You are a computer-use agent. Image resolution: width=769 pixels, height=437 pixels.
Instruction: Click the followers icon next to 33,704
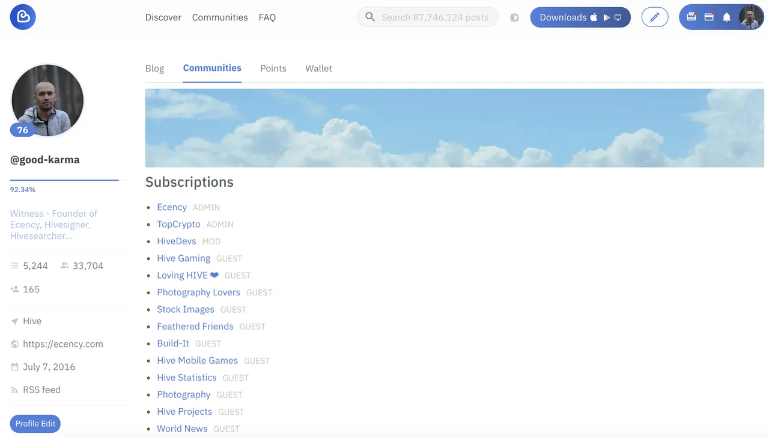[x=65, y=266]
